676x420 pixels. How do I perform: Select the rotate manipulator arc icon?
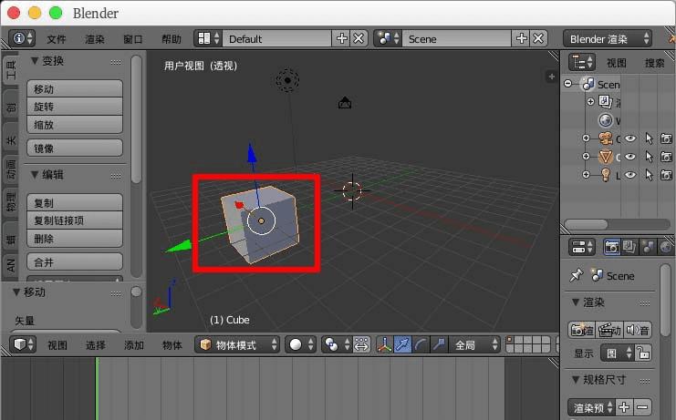coord(421,344)
